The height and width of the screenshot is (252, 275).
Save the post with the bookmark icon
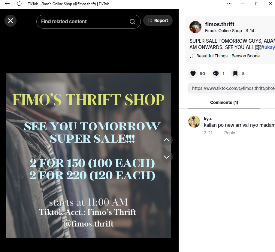[x=235, y=74]
